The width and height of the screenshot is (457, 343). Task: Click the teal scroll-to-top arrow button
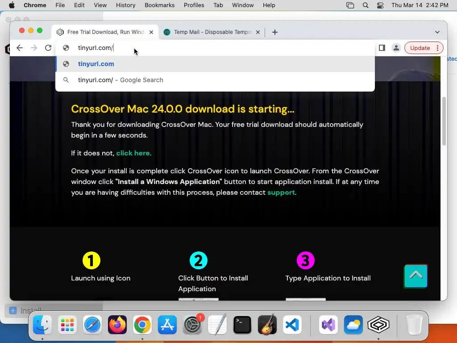(x=415, y=276)
